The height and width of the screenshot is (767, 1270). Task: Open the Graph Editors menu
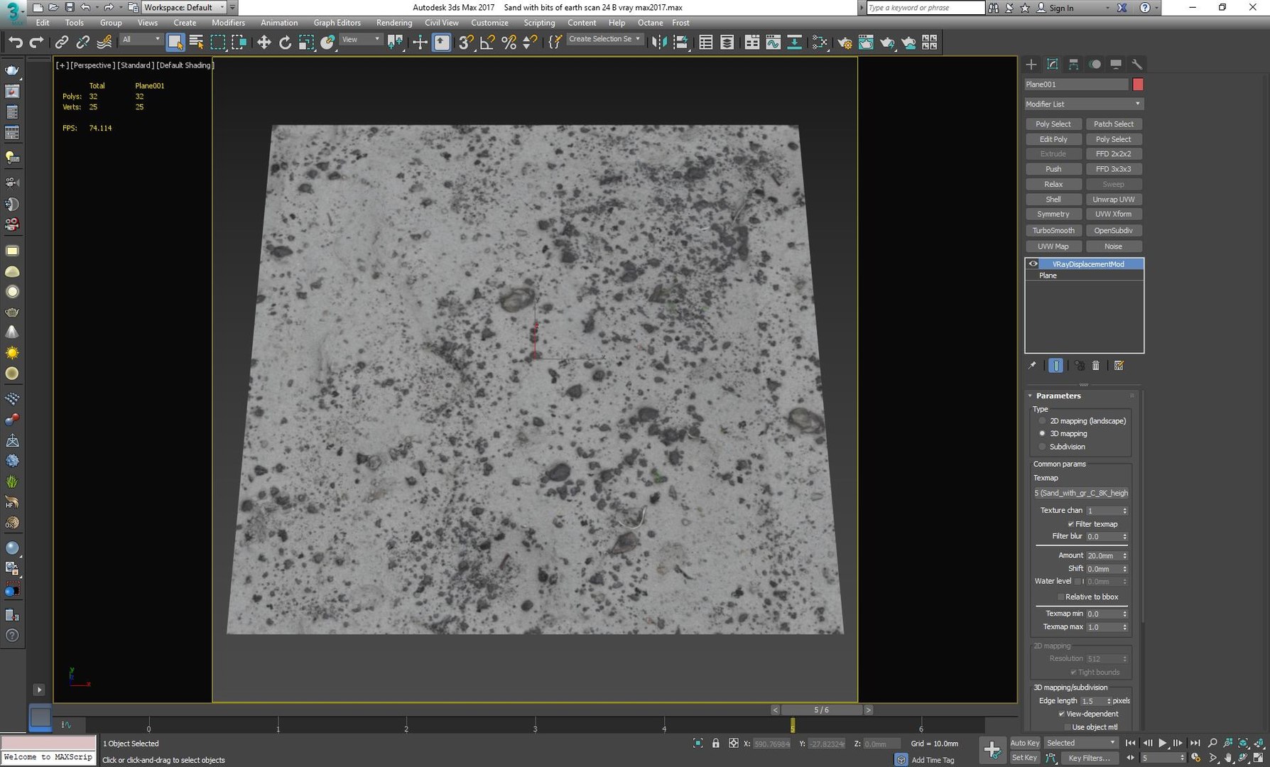click(x=337, y=23)
